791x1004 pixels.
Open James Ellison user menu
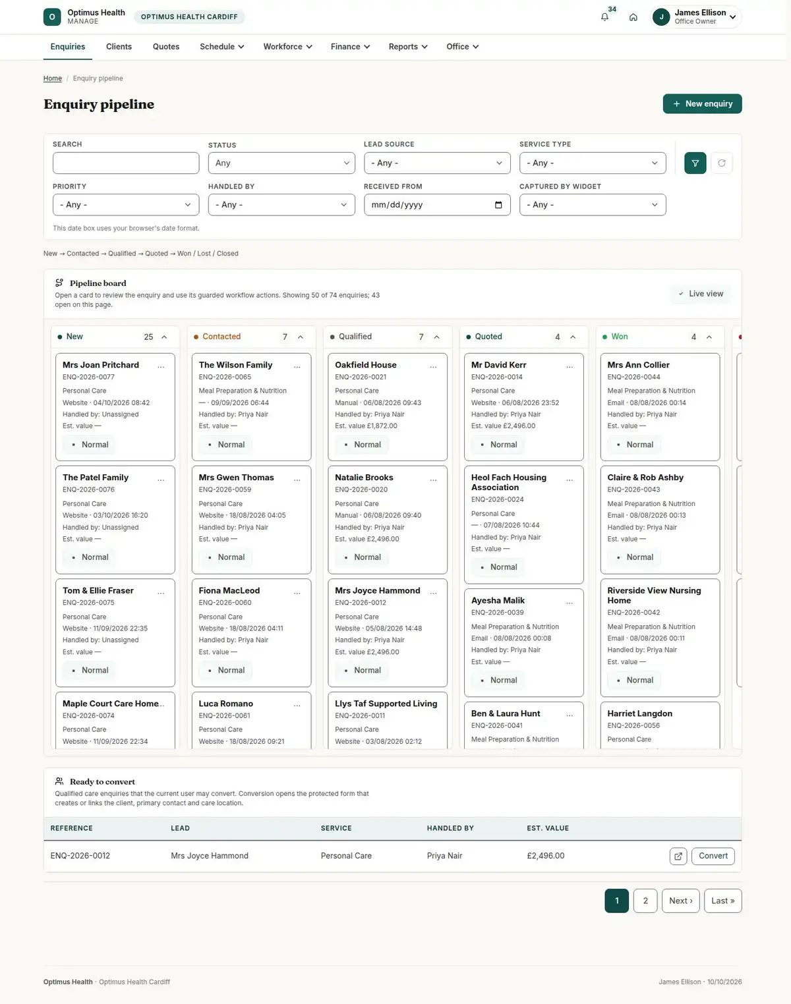click(696, 17)
